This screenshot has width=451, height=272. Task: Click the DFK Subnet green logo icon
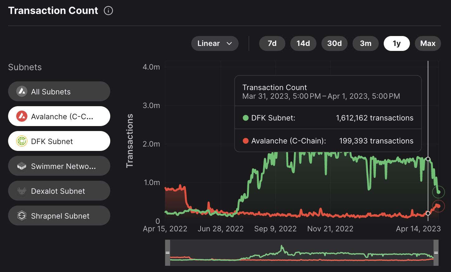[x=22, y=141]
